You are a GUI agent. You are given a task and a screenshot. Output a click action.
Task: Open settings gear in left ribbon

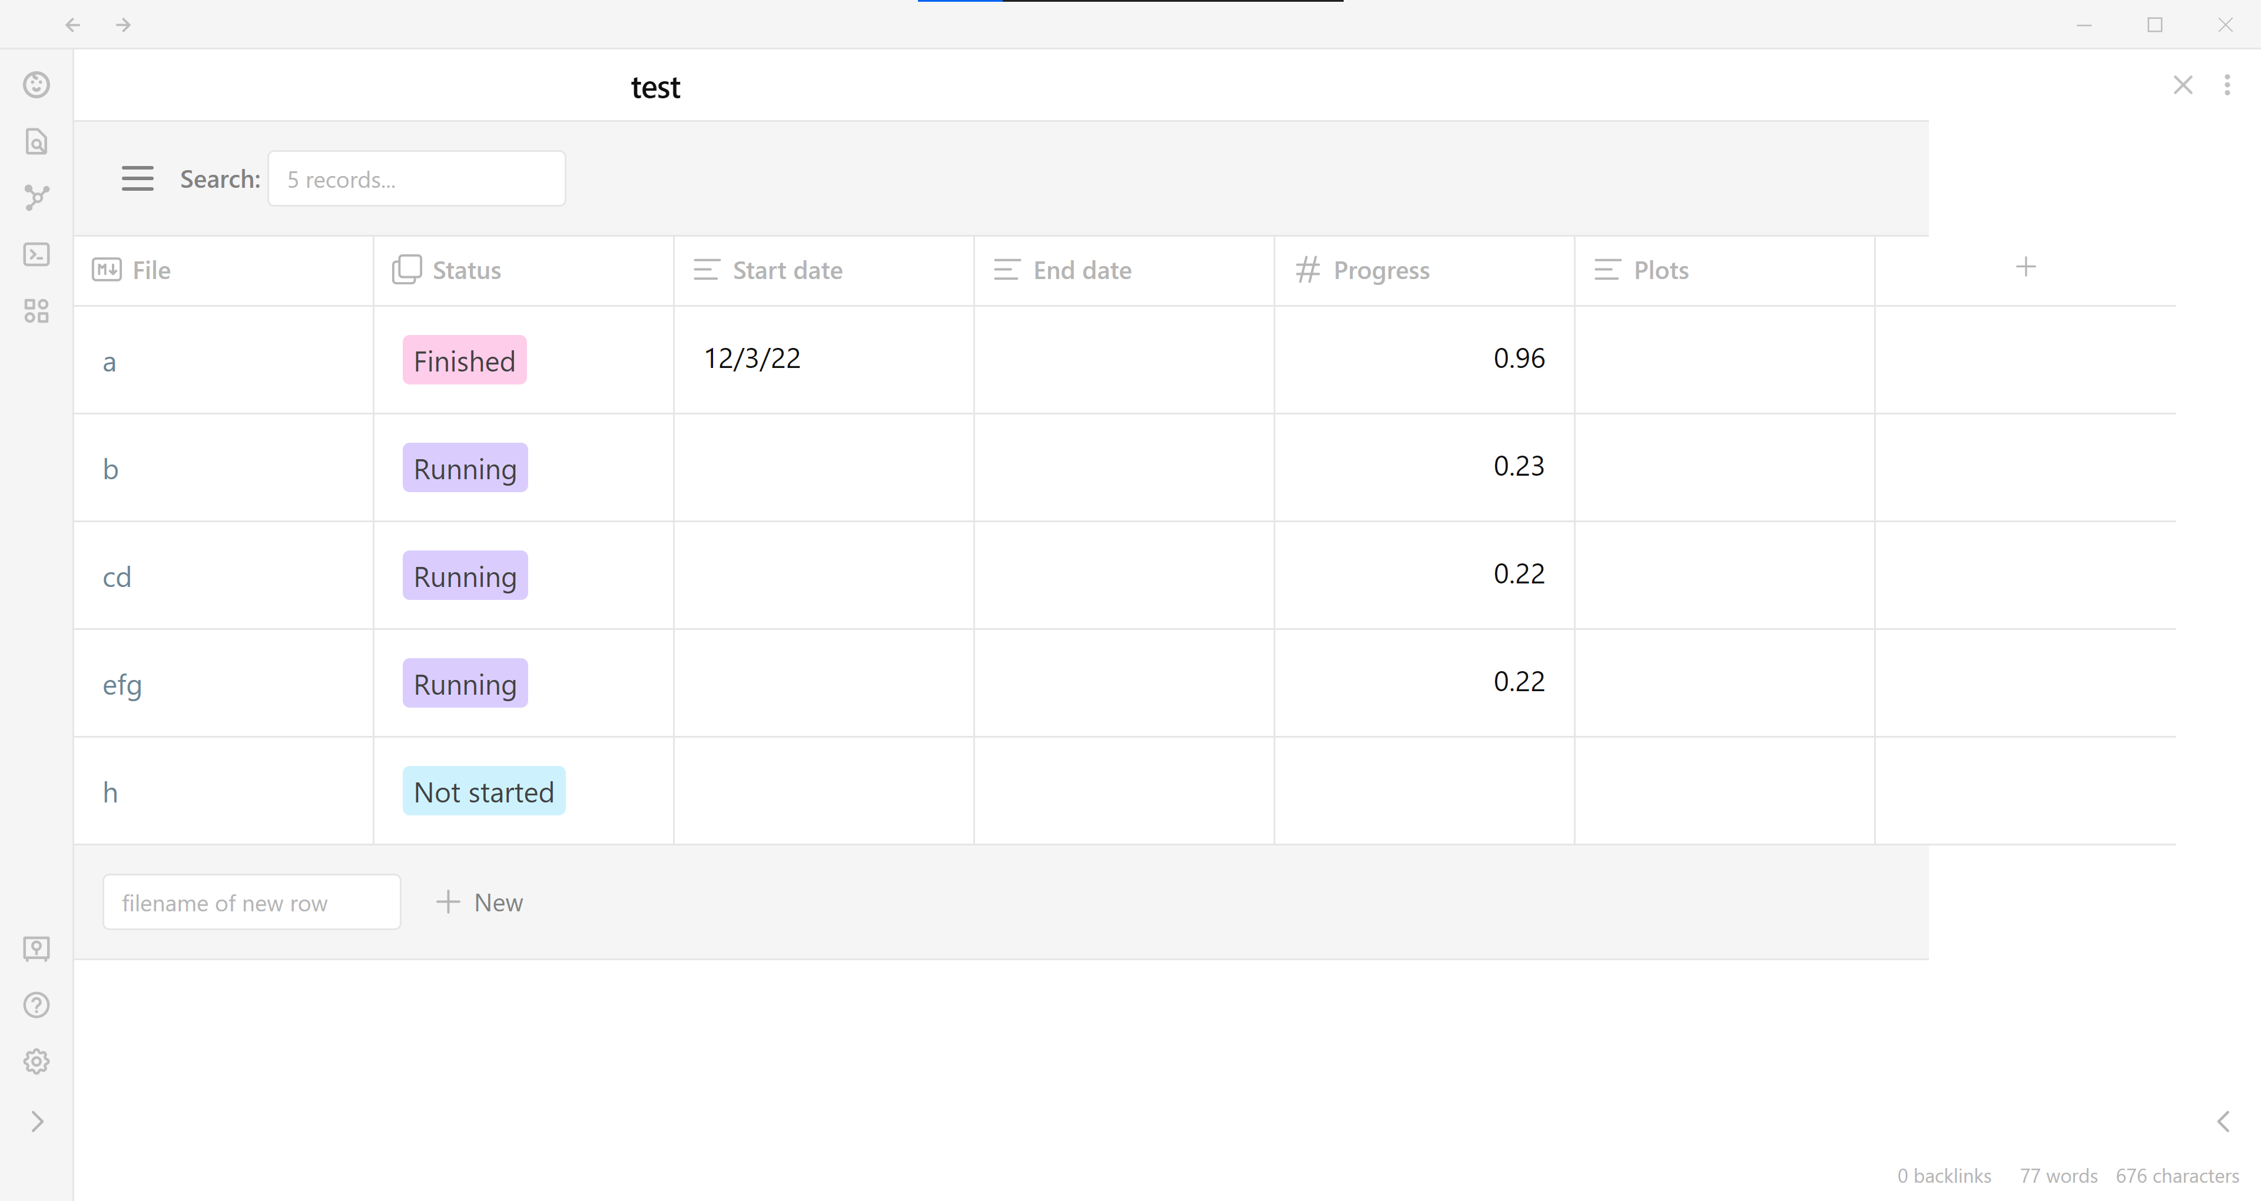(x=36, y=1061)
